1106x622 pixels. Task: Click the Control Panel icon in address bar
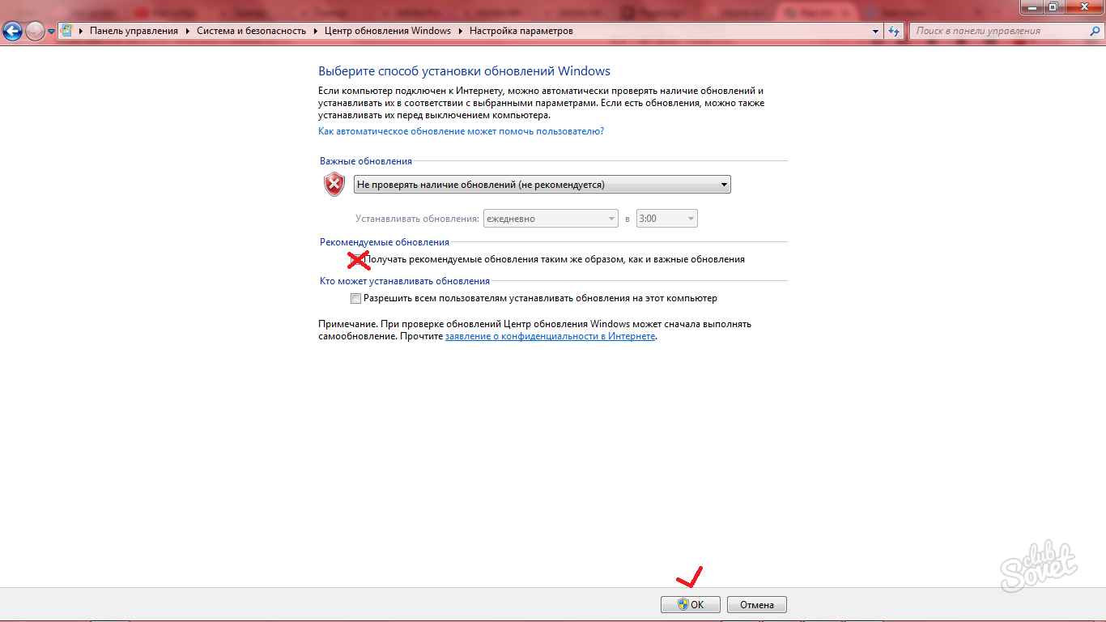tap(67, 31)
